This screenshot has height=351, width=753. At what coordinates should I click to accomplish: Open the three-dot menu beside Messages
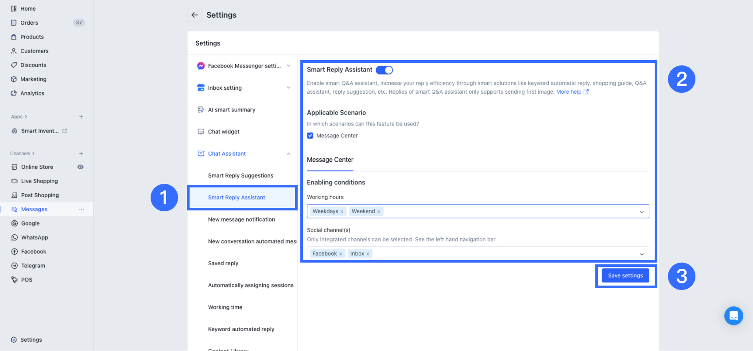click(x=81, y=209)
